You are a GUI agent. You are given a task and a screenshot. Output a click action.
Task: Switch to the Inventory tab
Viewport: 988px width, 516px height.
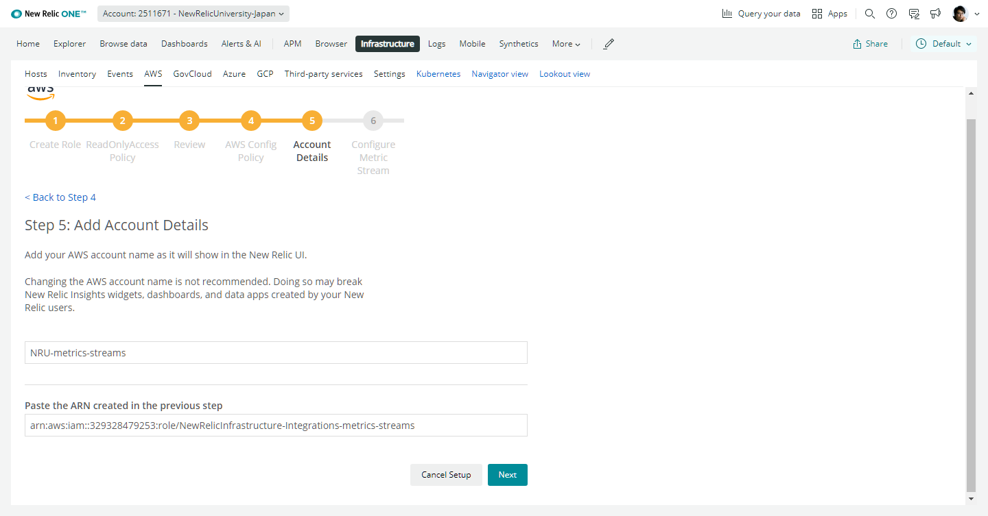click(x=77, y=74)
